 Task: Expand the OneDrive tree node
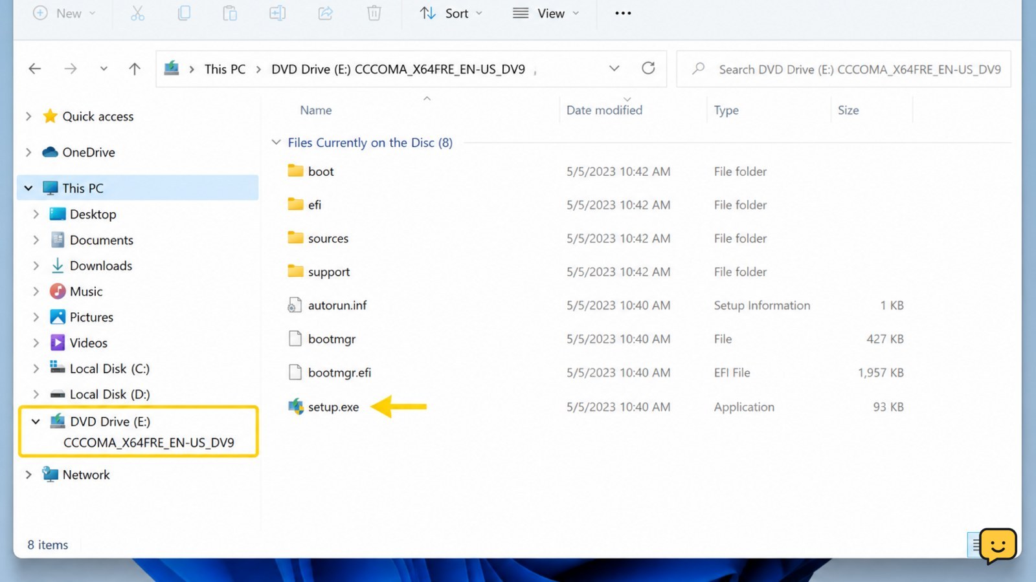click(x=28, y=152)
